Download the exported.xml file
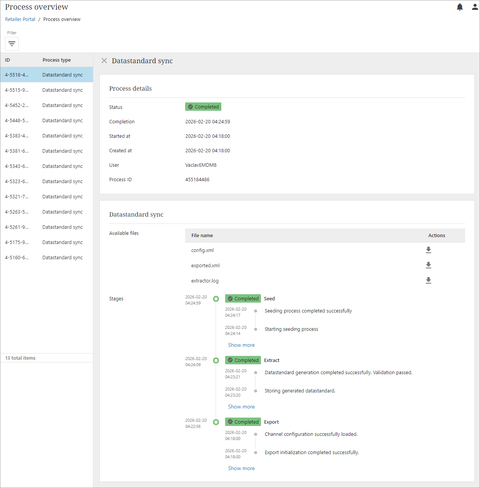This screenshot has width=480, height=488. pyautogui.click(x=428, y=265)
